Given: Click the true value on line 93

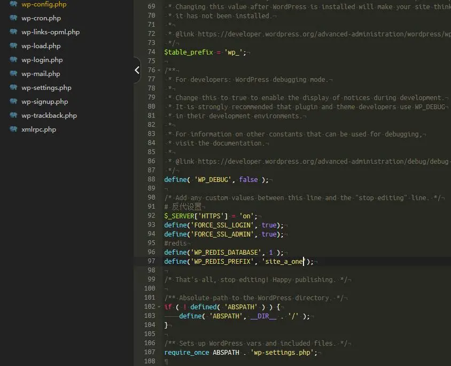Looking at the screenshot, I should pos(269,225).
